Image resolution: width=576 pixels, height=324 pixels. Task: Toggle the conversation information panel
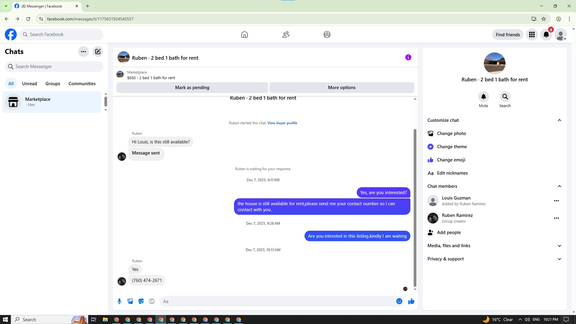(x=408, y=57)
